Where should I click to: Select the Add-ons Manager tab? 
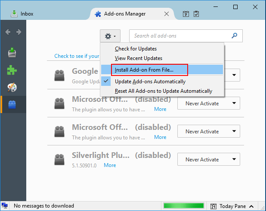pyautogui.click(x=125, y=14)
